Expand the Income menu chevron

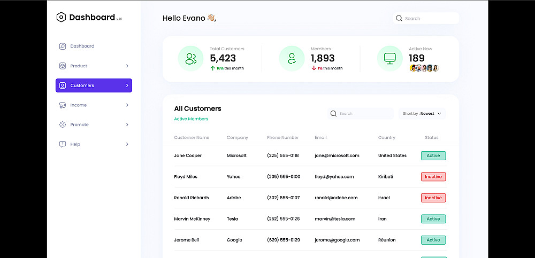pos(127,105)
